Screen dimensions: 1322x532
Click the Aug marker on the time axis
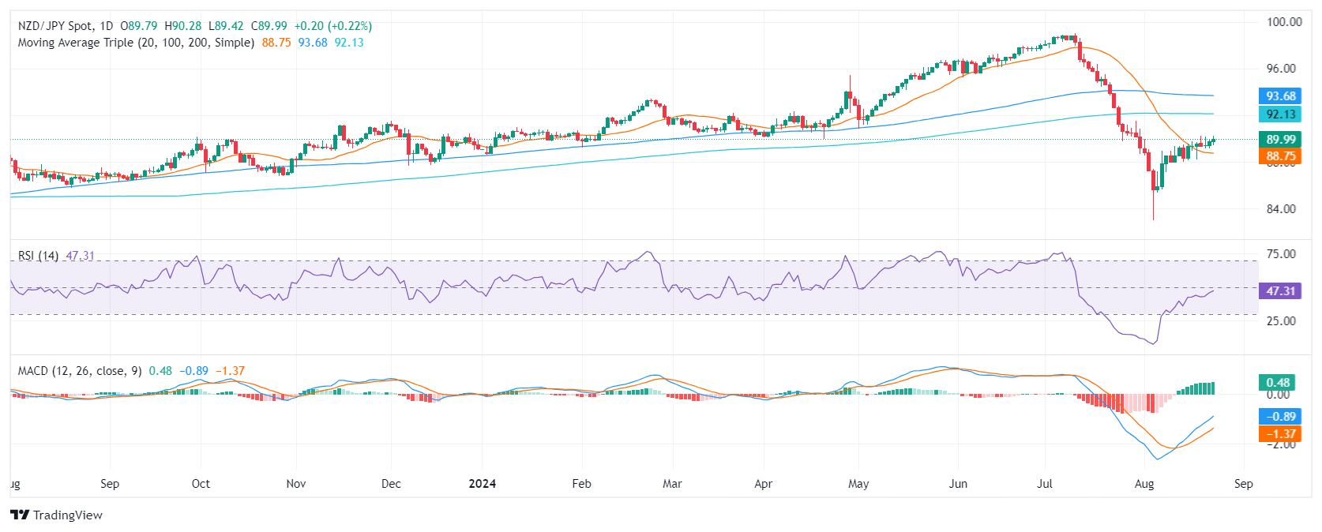tap(1144, 484)
